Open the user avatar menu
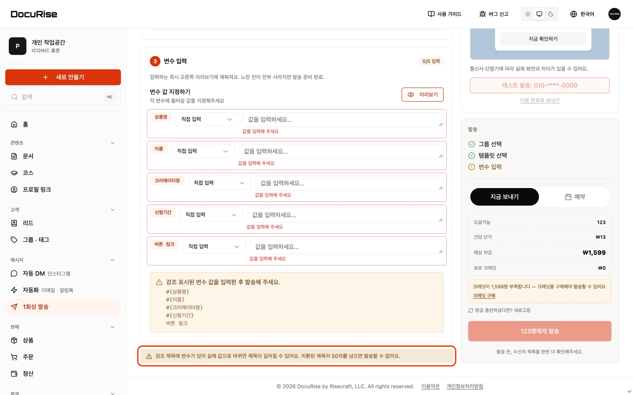 pos(614,14)
